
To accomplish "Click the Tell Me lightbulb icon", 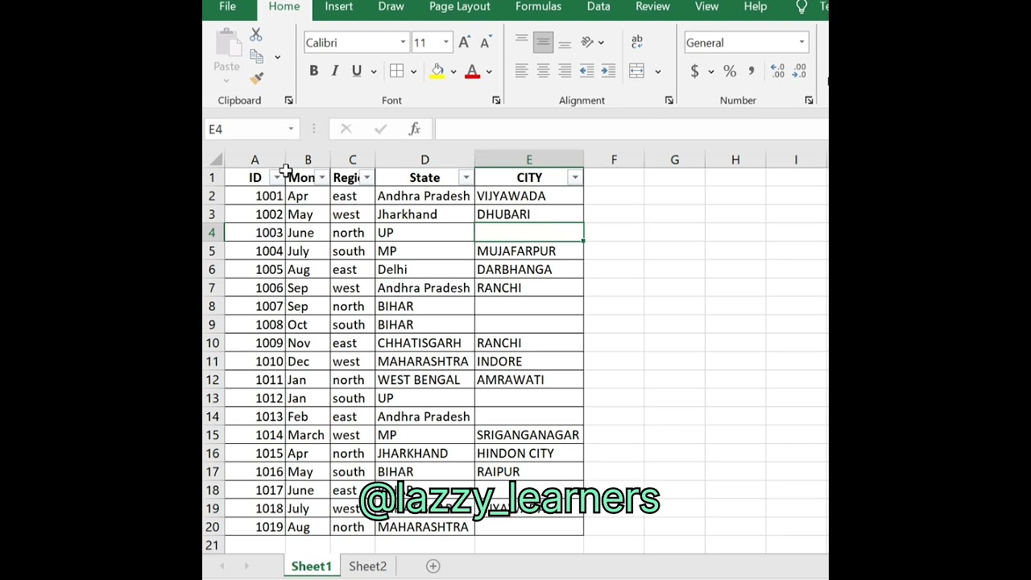I will [801, 6].
